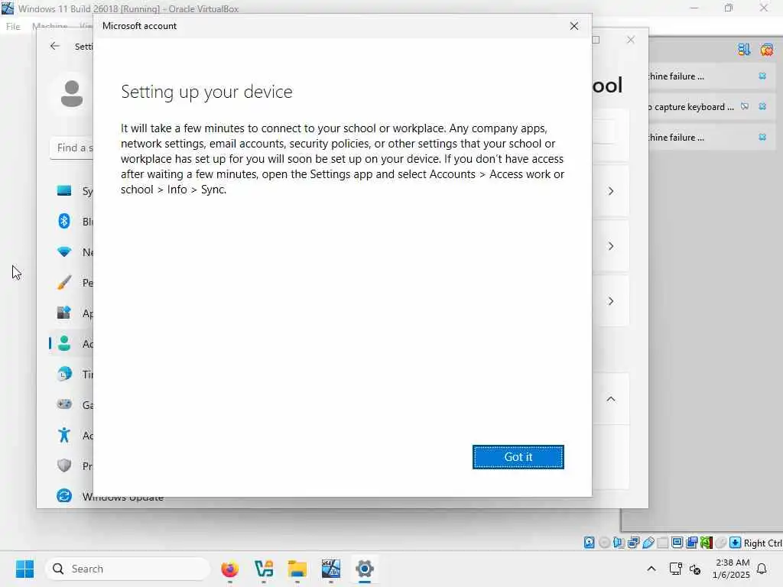The image size is (783, 587).
Task: Expand the system tray hidden icons chevron
Action: click(651, 569)
